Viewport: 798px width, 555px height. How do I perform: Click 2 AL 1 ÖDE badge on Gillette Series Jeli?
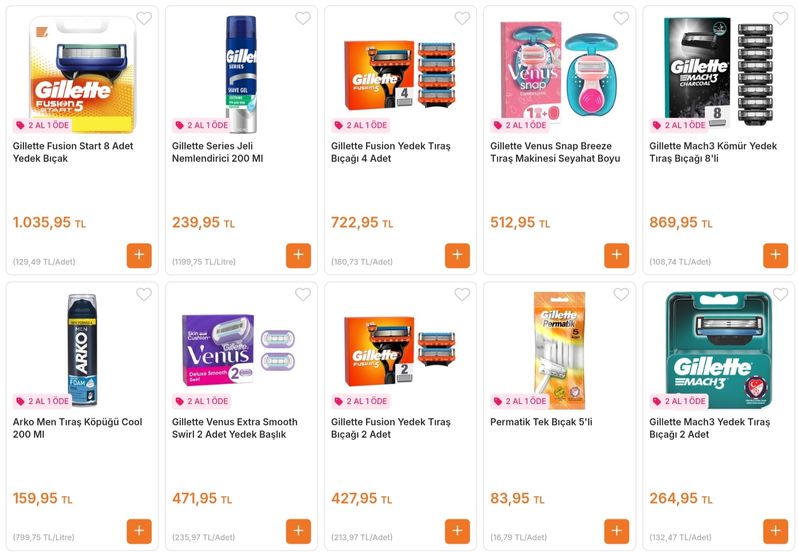pos(202,126)
